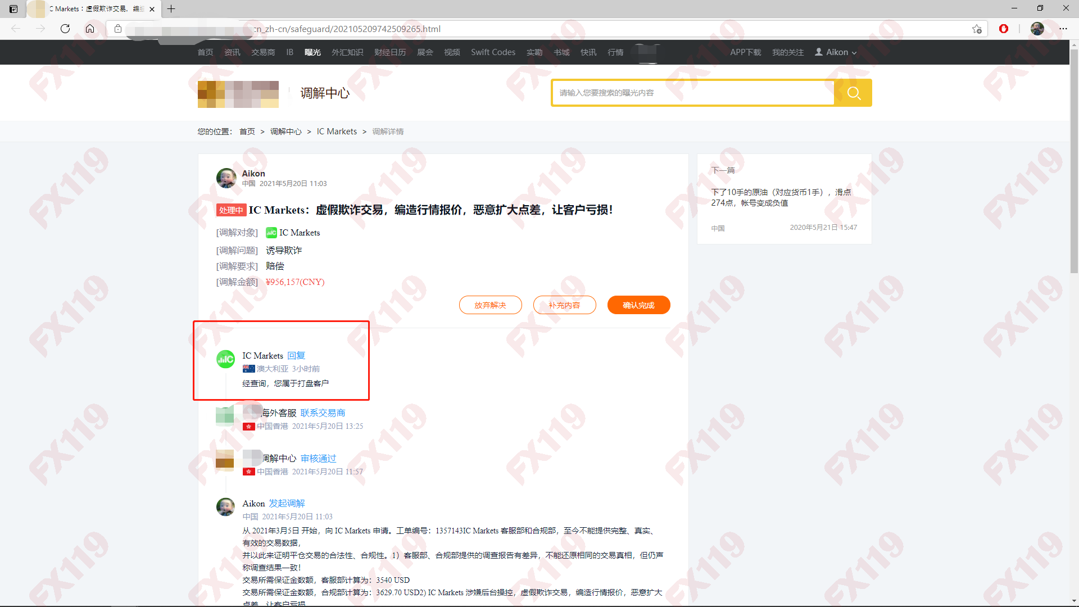The width and height of the screenshot is (1079, 607).
Task: Add page to favorites star icon
Action: click(x=977, y=29)
